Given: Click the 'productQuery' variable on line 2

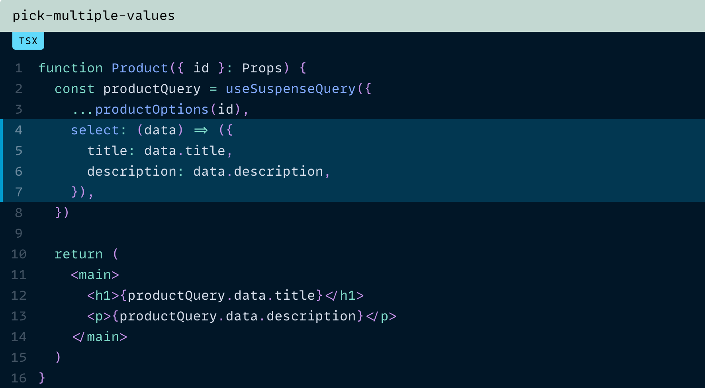Looking at the screenshot, I should pyautogui.click(x=152, y=89).
